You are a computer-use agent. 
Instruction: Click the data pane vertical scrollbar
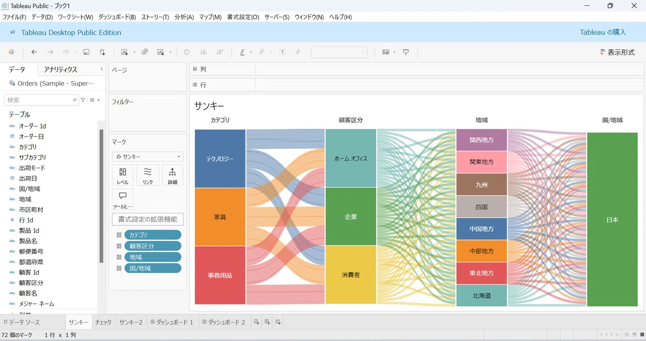click(x=101, y=196)
